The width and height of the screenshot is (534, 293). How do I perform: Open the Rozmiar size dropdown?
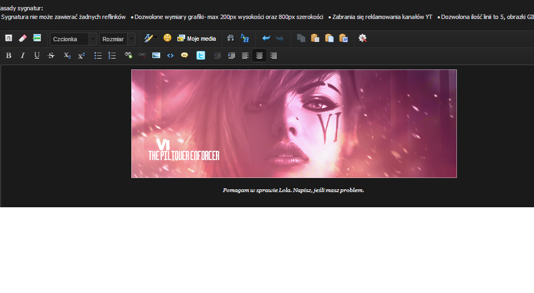click(x=117, y=39)
